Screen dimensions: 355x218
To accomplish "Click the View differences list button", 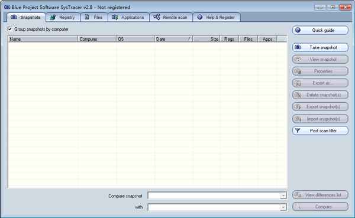I will (x=320, y=195).
